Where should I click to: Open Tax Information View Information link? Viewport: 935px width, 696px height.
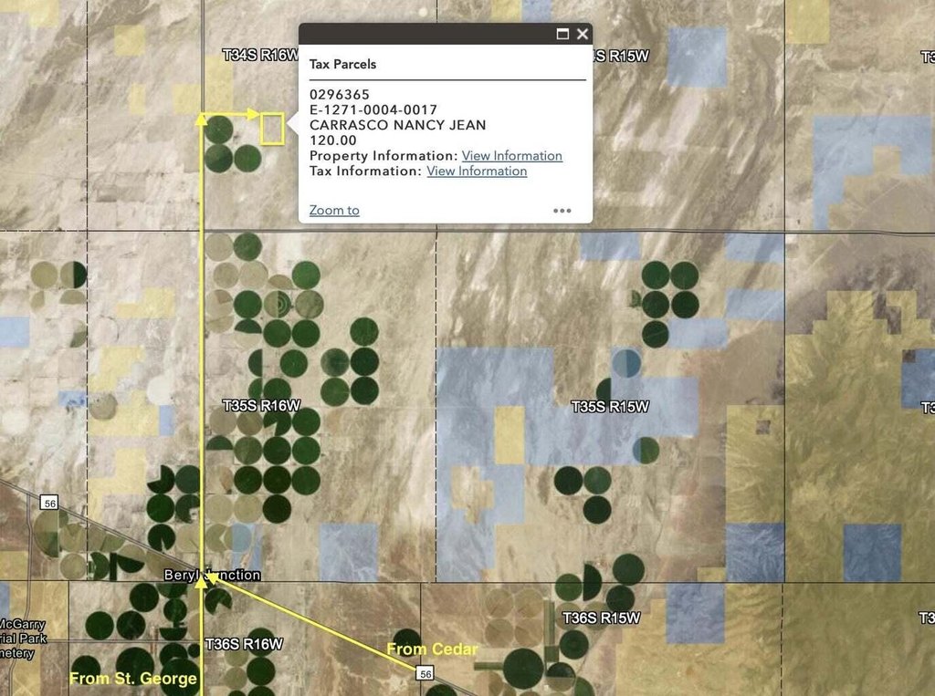click(x=477, y=171)
